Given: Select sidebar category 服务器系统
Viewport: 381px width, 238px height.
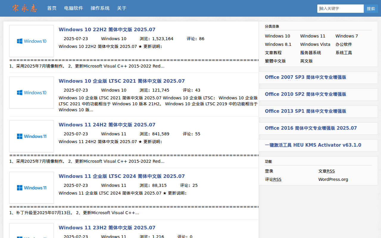Looking at the screenshot, I should coord(310,53).
